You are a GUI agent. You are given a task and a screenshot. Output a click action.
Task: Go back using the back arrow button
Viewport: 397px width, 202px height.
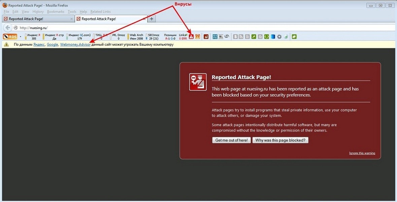tap(8, 28)
